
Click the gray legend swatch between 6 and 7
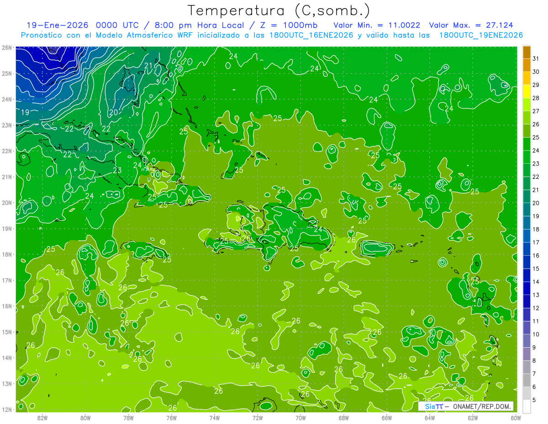[x=527, y=381]
